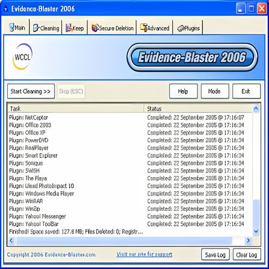Click the scroll down arrow in task list

tap(256, 231)
